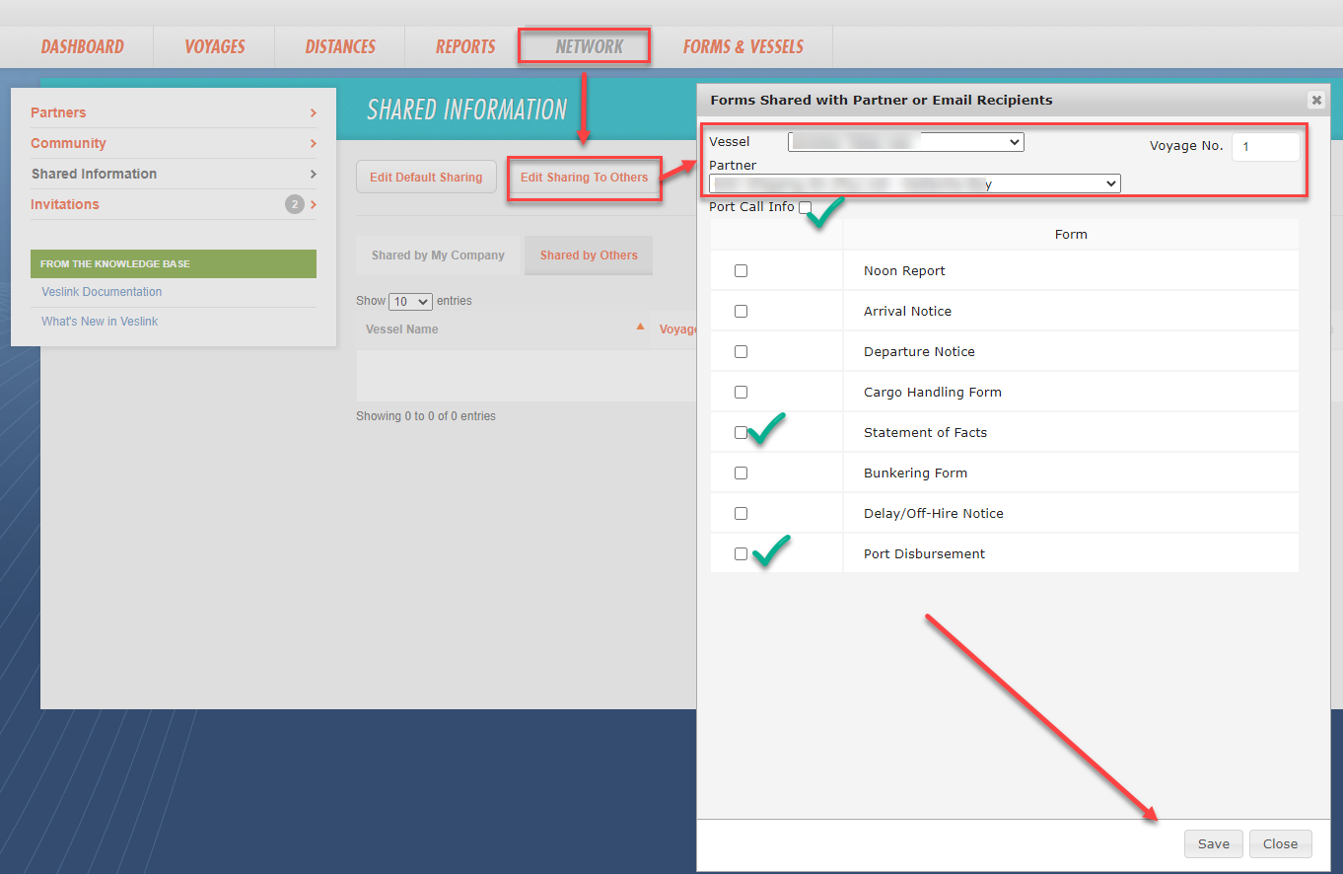1343x874 pixels.
Task: Change the Show entries count dropdown
Action: coord(410,301)
